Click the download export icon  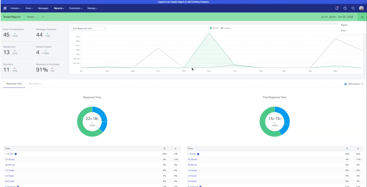pos(362,17)
